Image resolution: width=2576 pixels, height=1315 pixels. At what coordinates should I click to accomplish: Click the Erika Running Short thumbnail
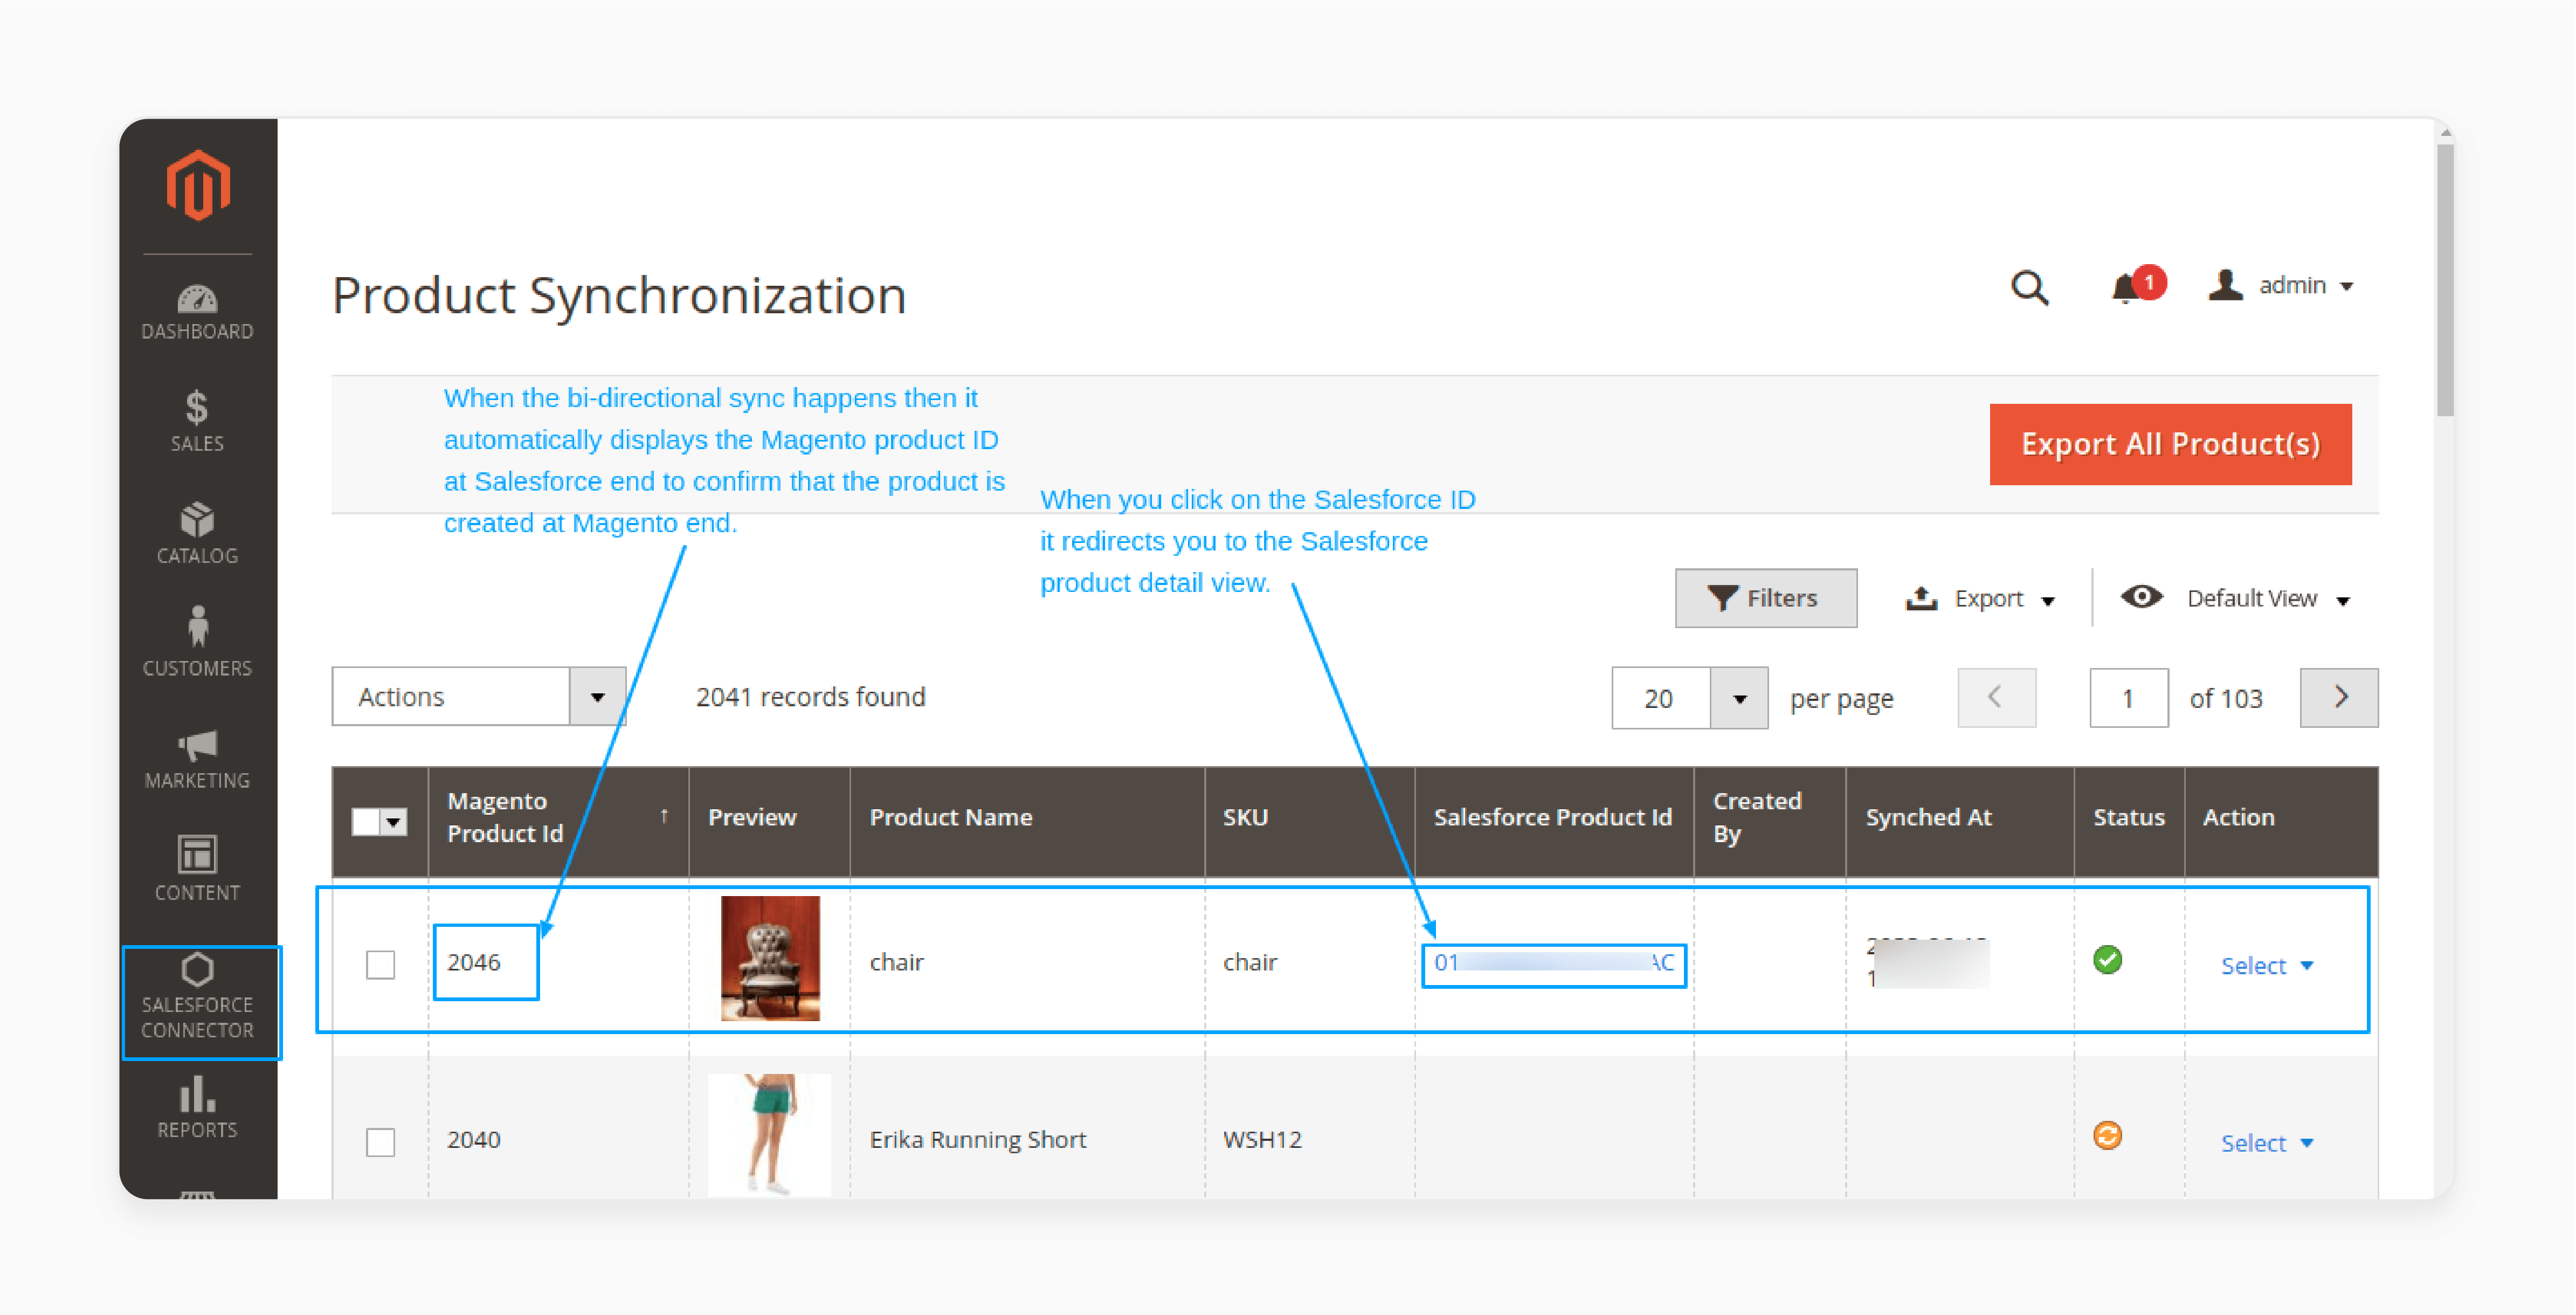click(769, 1135)
